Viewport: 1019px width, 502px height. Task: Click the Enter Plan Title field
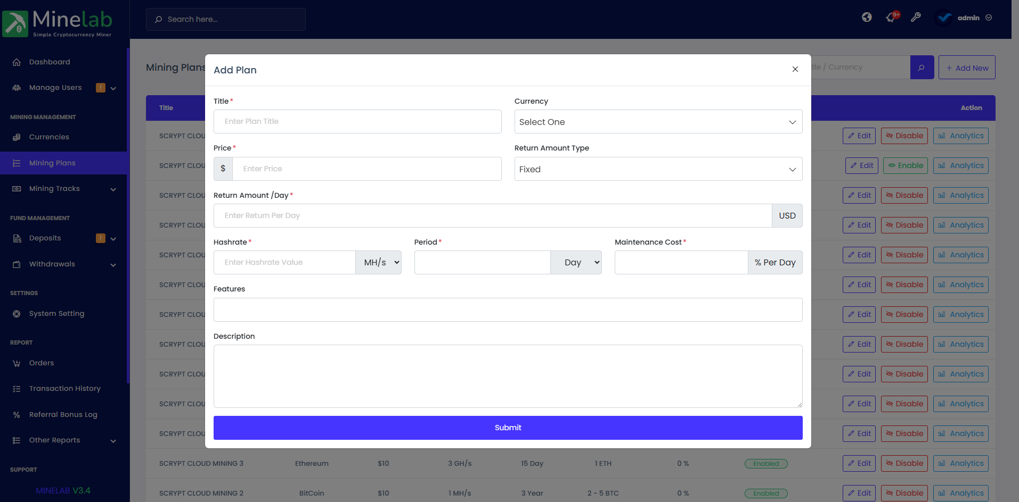(x=357, y=121)
